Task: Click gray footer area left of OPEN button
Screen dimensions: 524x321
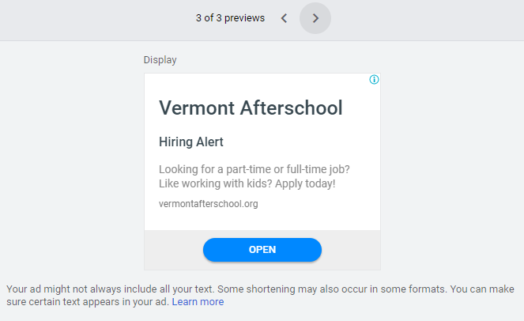Action: pyautogui.click(x=173, y=250)
